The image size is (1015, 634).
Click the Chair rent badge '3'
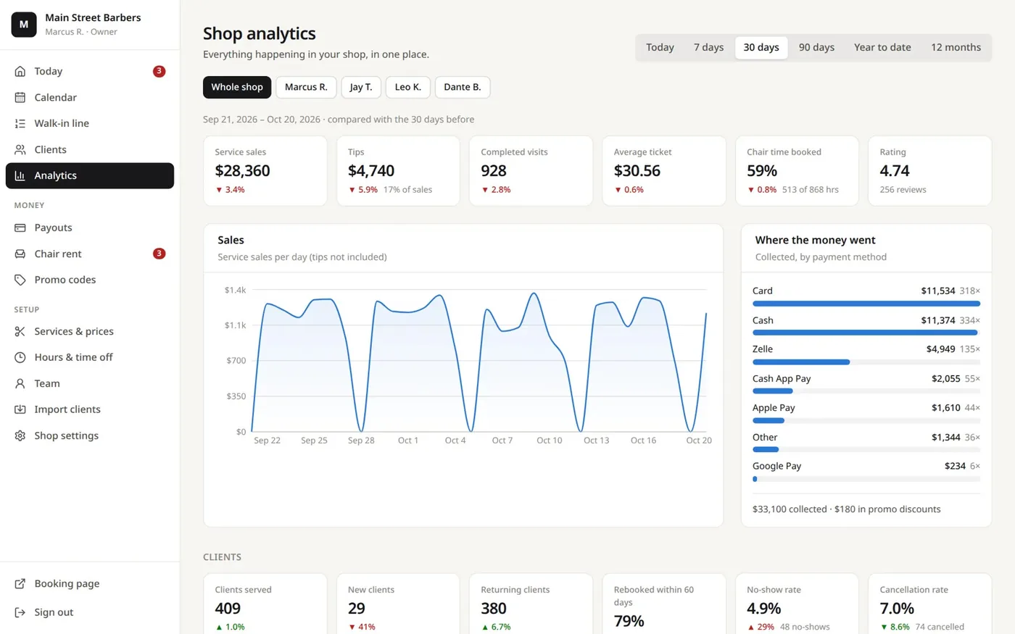159,254
